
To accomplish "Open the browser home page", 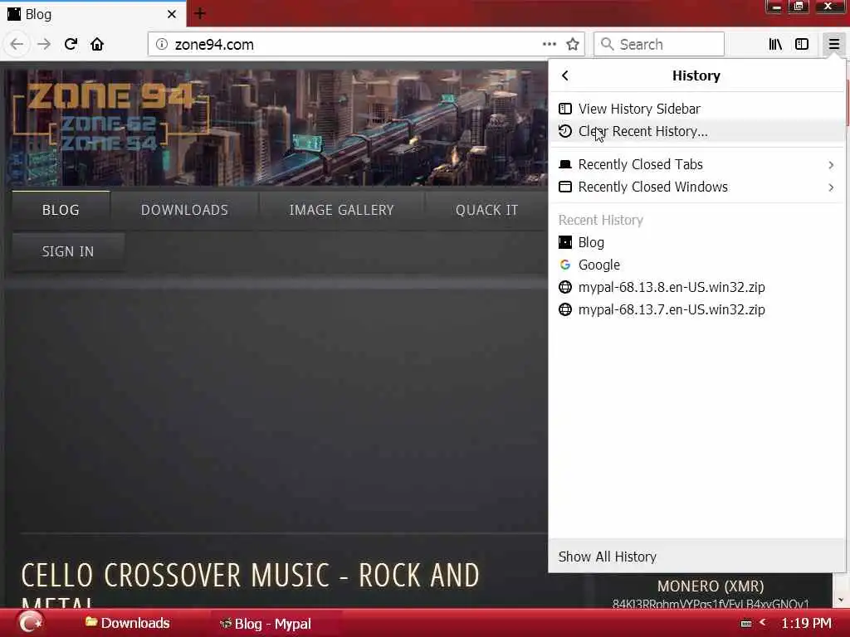I will click(x=97, y=45).
